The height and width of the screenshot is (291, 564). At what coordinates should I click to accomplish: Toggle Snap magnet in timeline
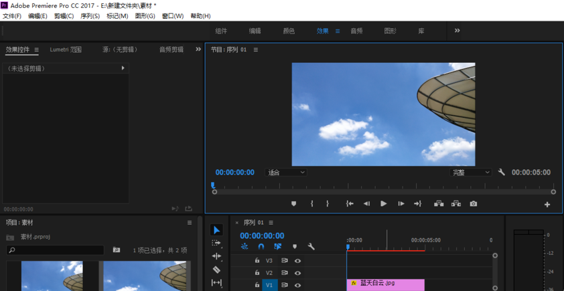pos(261,247)
